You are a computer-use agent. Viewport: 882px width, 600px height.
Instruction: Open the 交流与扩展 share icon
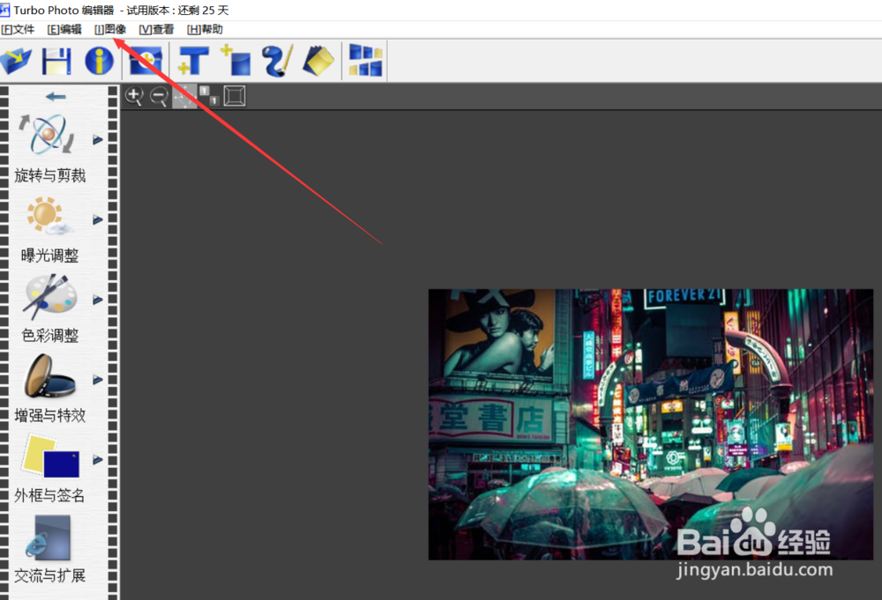pos(49,537)
